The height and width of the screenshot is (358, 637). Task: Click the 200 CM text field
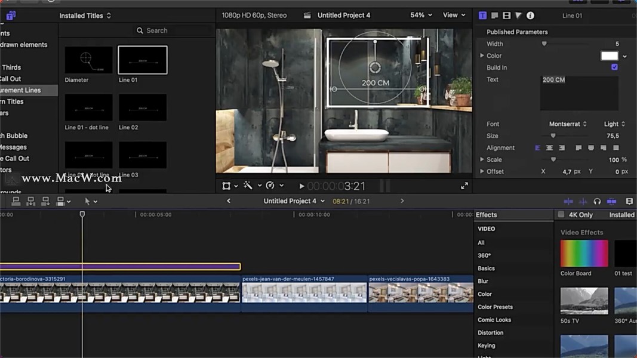click(579, 93)
